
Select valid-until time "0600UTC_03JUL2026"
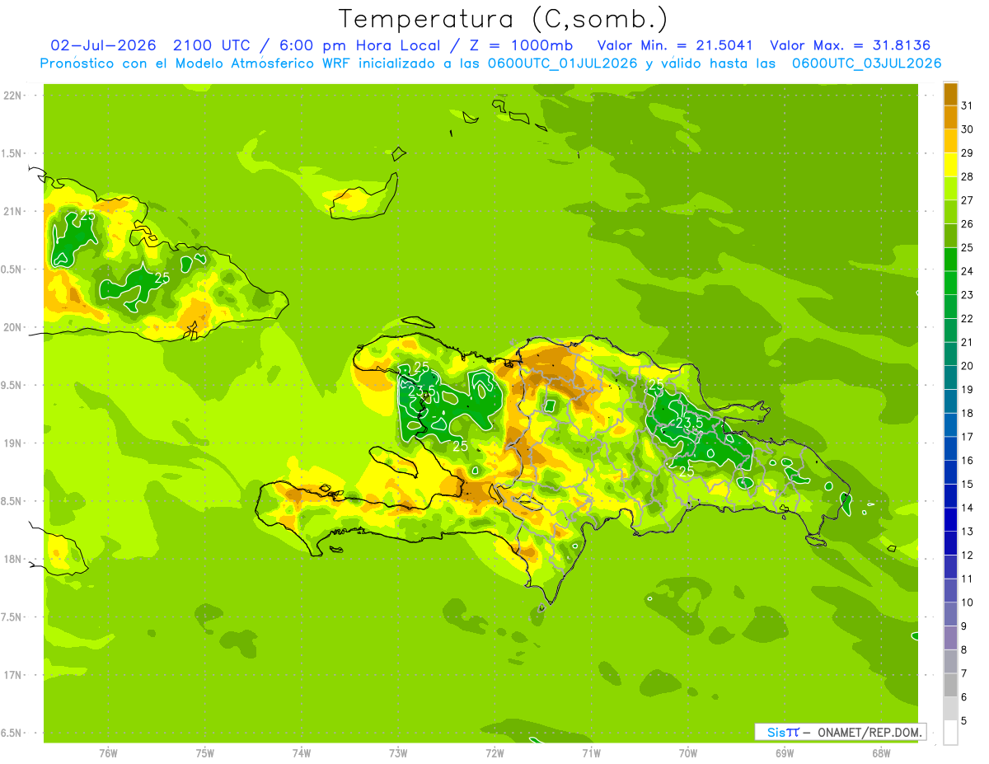click(x=866, y=63)
